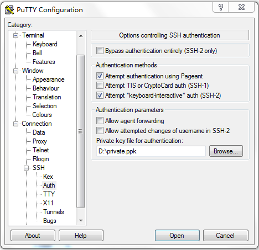
Task: Click the private key file path field
Action: point(151,151)
